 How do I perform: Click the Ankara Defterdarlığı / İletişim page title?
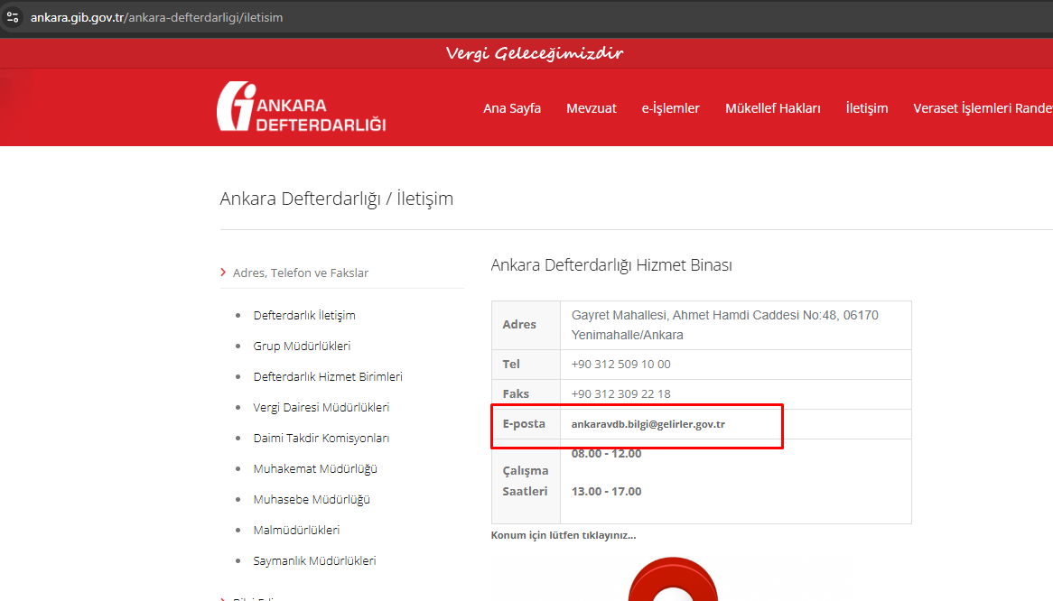click(x=337, y=199)
